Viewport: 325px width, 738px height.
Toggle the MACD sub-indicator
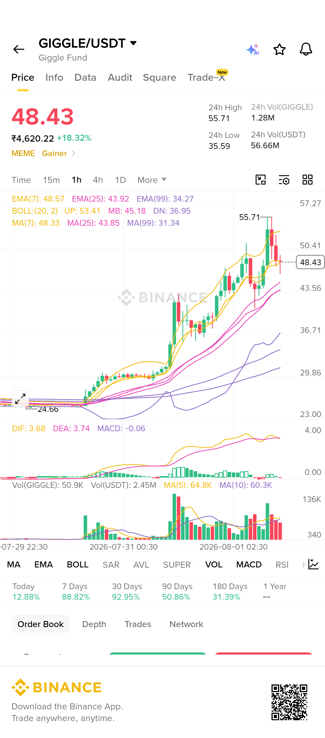249,564
